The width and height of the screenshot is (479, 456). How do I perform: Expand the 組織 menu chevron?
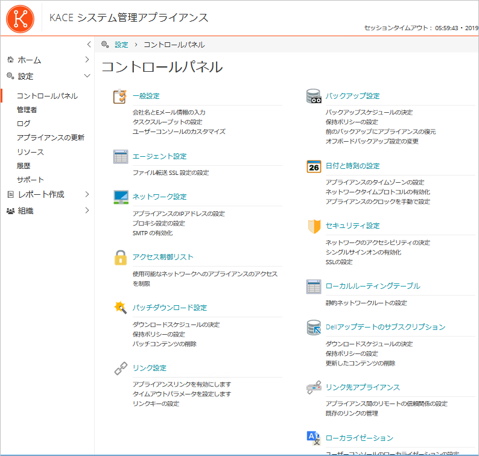pyautogui.click(x=87, y=211)
